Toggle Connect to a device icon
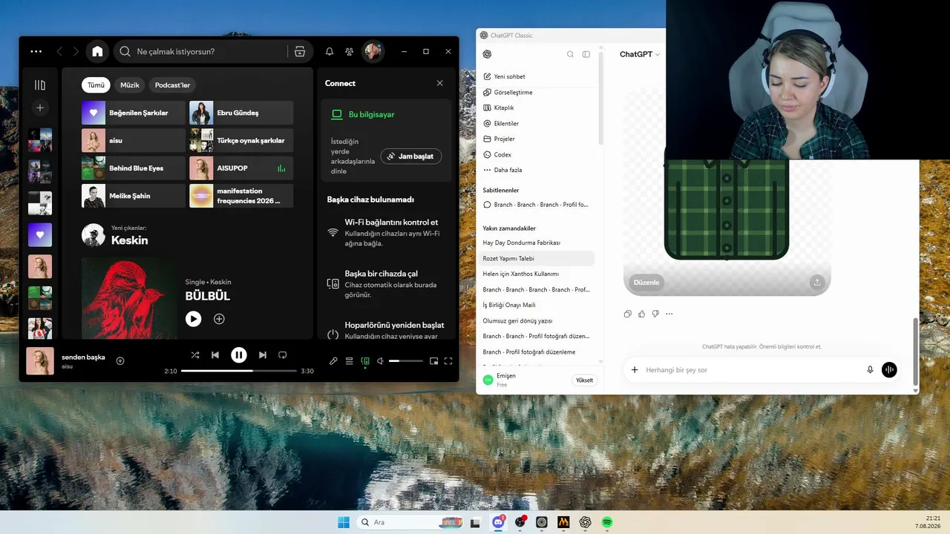The image size is (950, 534). [x=364, y=361]
